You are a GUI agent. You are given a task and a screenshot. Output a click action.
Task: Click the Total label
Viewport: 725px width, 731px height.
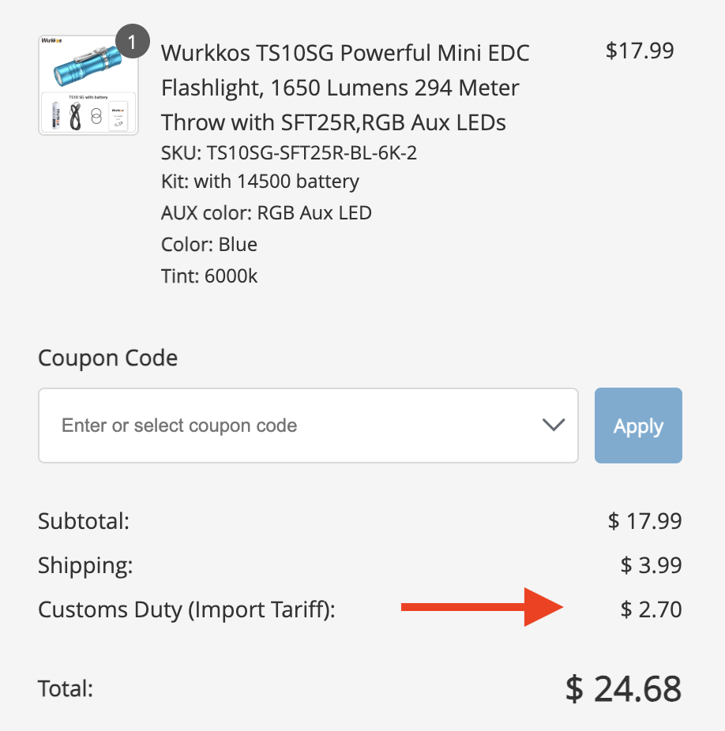[66, 689]
